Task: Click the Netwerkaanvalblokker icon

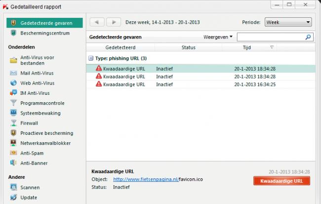Action: click(13, 143)
